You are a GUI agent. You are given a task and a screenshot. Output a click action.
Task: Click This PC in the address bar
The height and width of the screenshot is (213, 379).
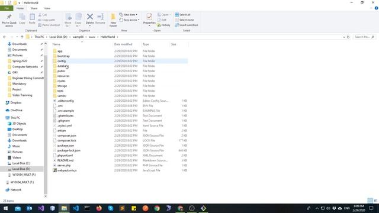39,37
